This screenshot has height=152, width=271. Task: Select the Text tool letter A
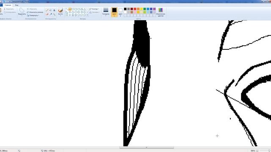(54, 10)
